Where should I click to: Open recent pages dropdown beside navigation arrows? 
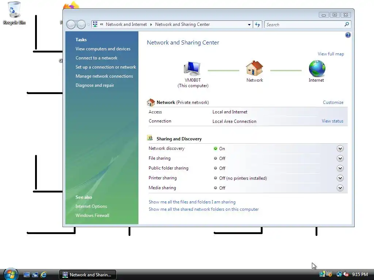(x=88, y=24)
